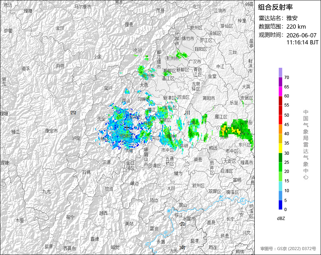Viewport: 321px width, 255px height.
Task: Click the 三台 label on the map
Action: [x=233, y=52]
